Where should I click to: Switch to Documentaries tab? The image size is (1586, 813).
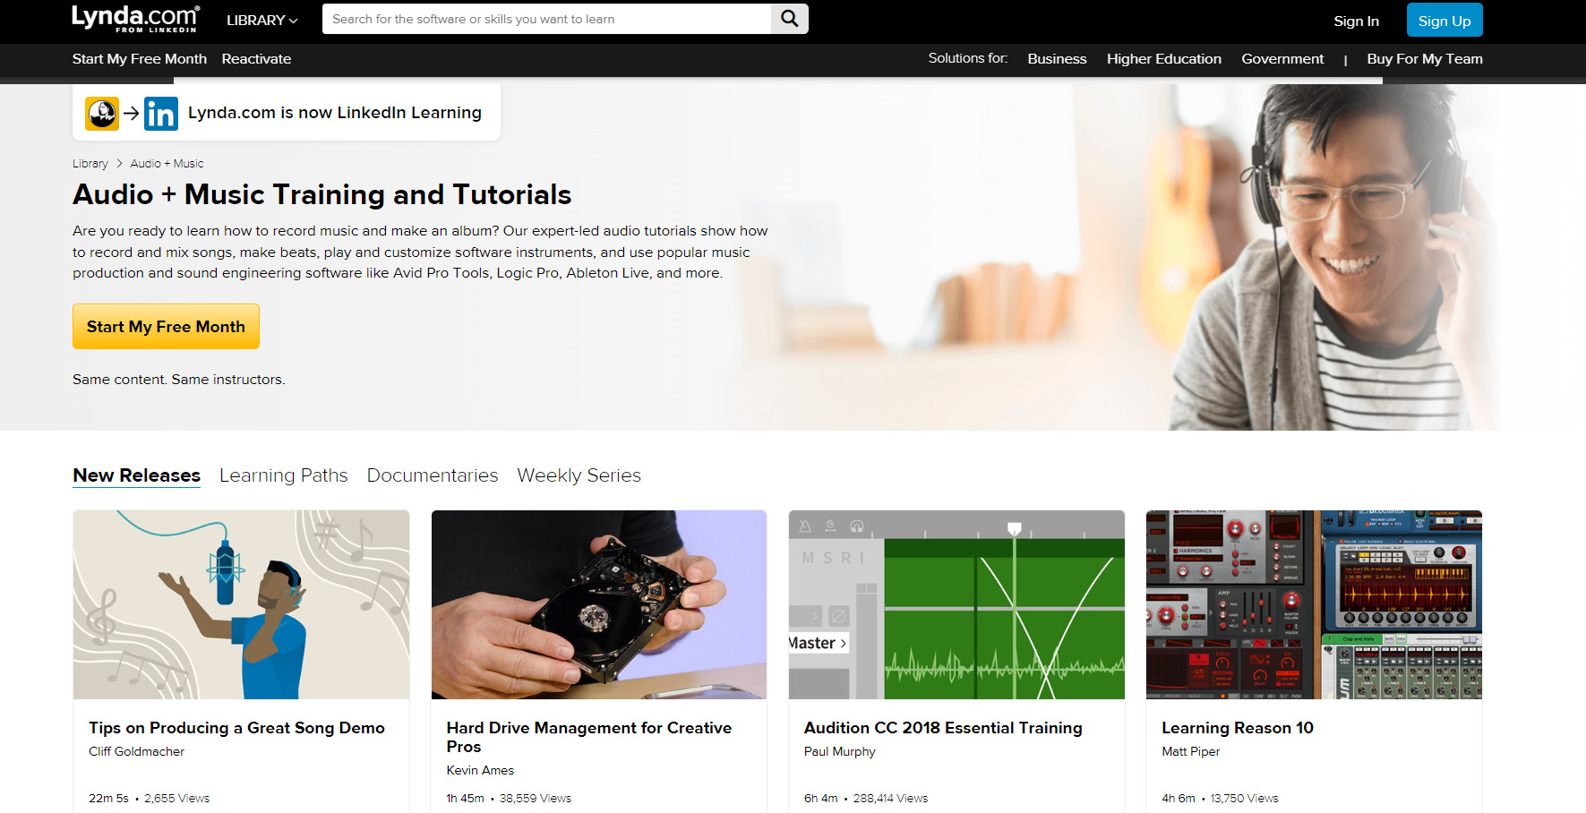pos(433,475)
